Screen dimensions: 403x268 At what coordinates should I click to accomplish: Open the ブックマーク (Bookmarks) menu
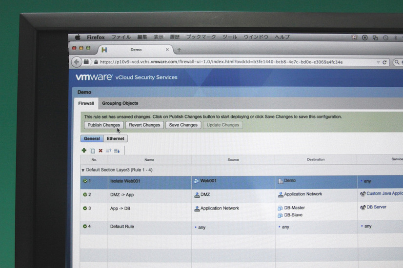201,37
